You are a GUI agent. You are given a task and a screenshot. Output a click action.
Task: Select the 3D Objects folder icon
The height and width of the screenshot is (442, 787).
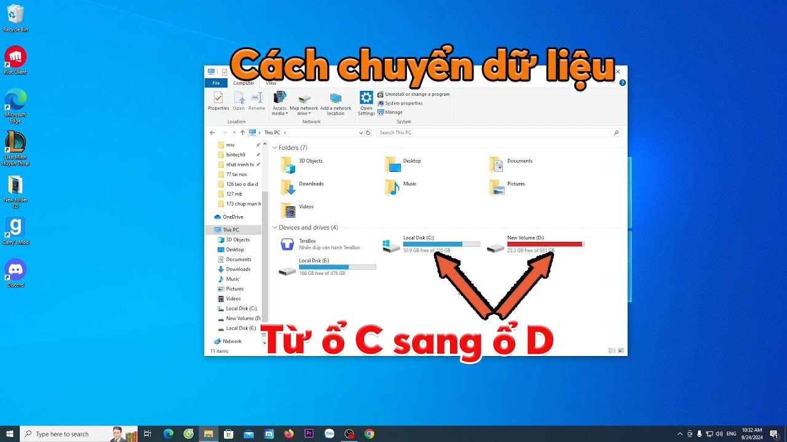pyautogui.click(x=288, y=165)
